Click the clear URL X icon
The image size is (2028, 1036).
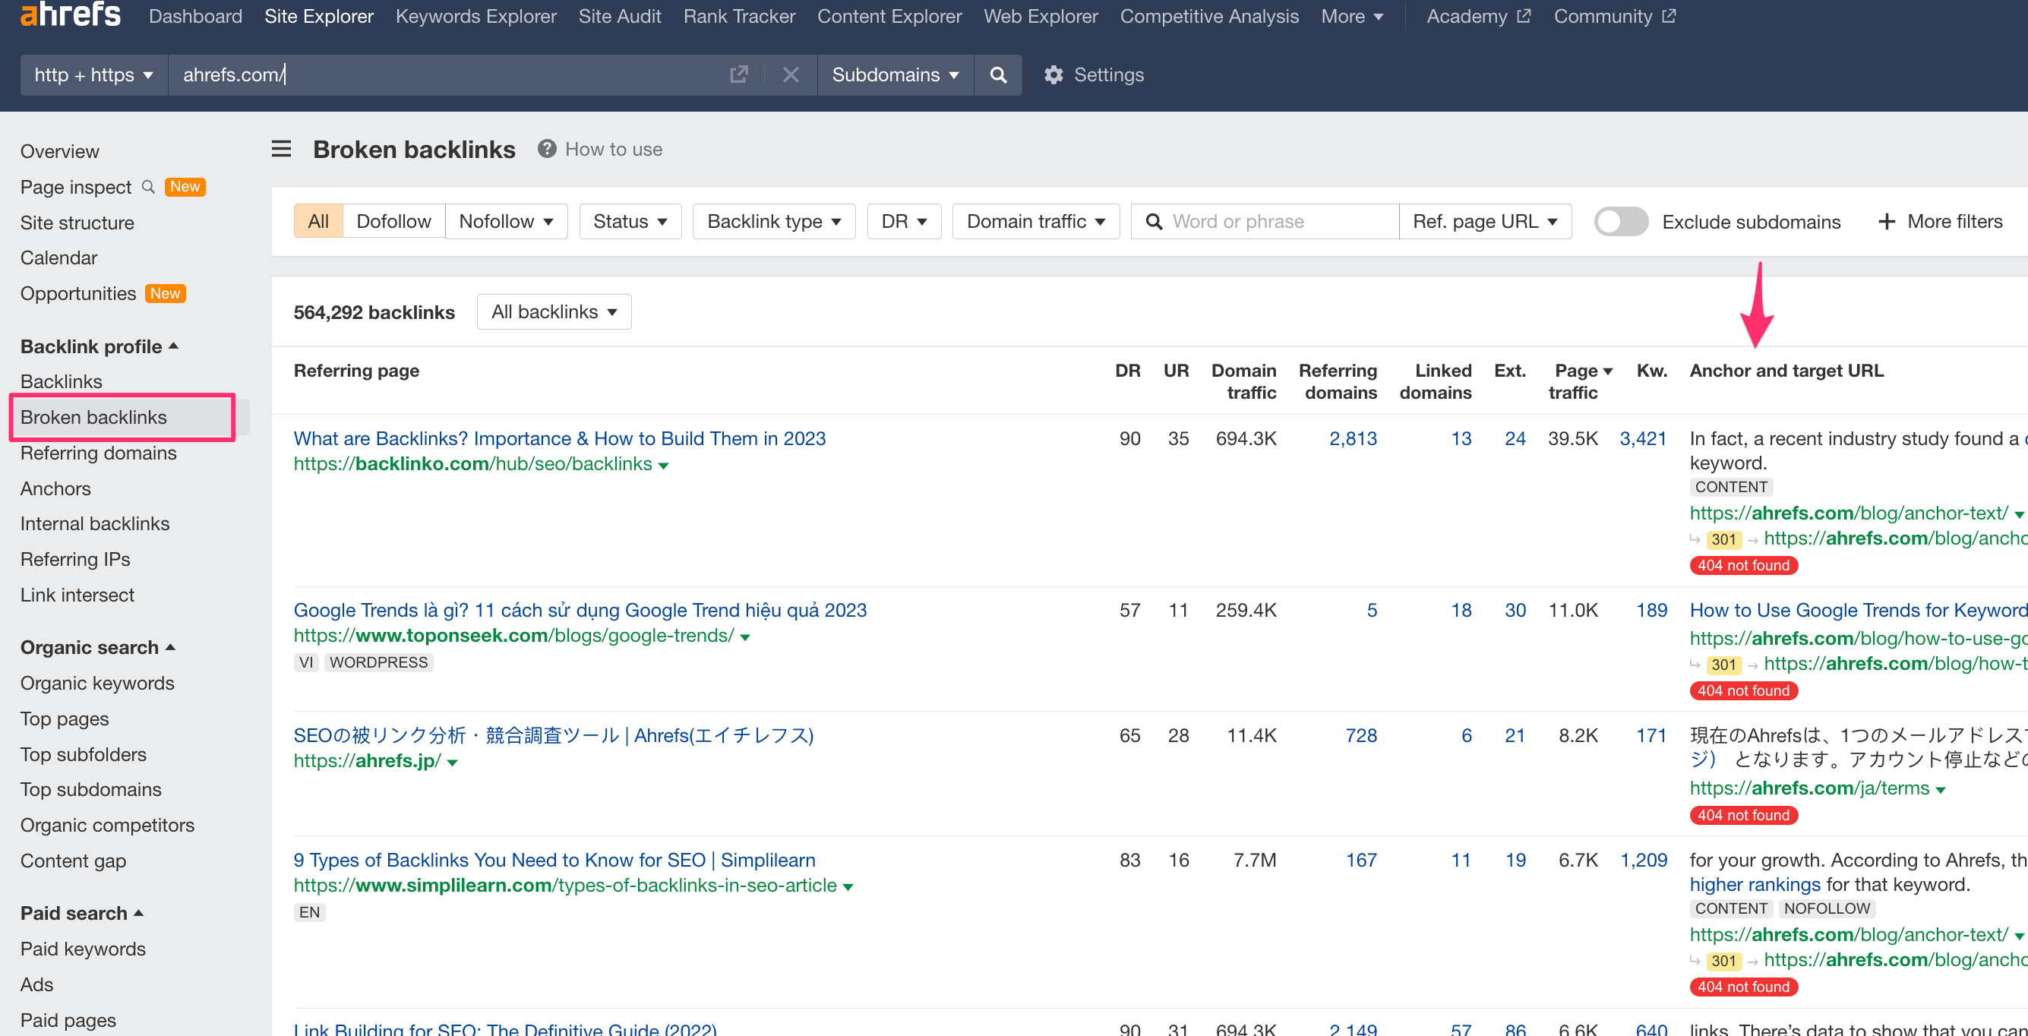coord(791,74)
